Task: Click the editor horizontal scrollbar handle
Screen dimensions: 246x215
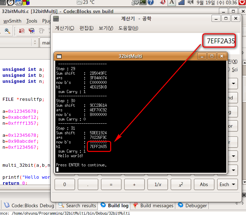Action: pos(14,188)
